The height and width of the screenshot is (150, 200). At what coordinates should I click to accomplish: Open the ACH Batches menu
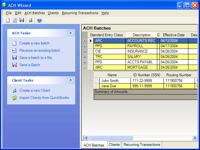(35, 13)
